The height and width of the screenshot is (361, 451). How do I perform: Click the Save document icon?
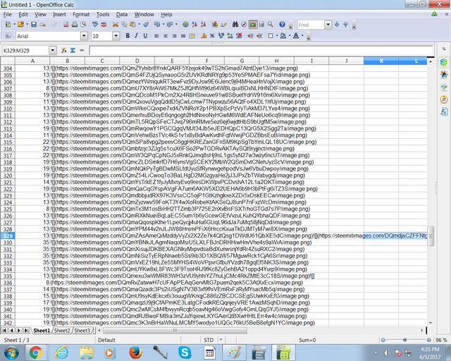click(x=34, y=25)
